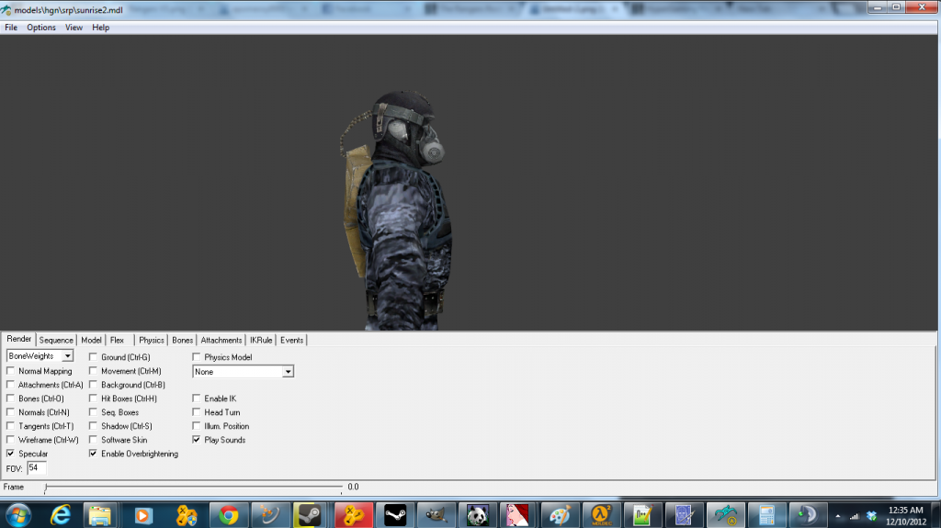Uncheck Play Sounds

pyautogui.click(x=197, y=440)
